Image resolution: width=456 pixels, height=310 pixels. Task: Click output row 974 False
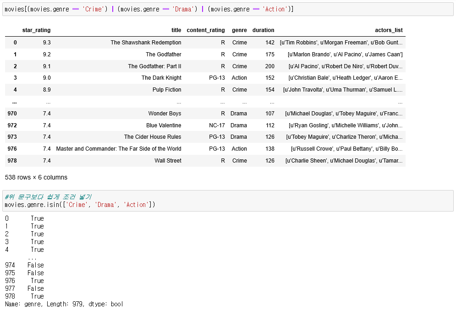pyautogui.click(x=24, y=265)
